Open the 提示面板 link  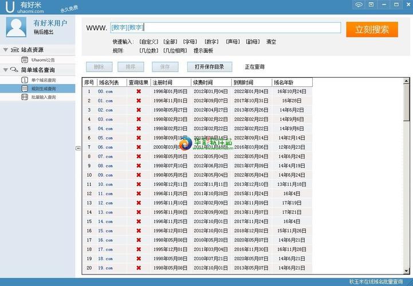click(x=203, y=50)
